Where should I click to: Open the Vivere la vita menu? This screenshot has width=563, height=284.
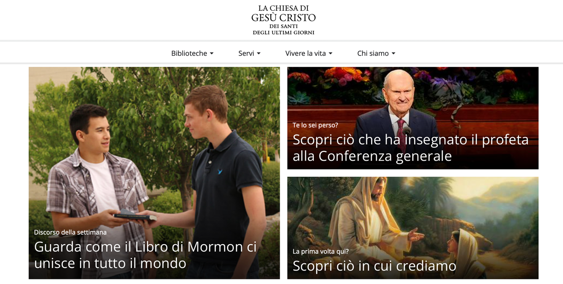pyautogui.click(x=309, y=53)
